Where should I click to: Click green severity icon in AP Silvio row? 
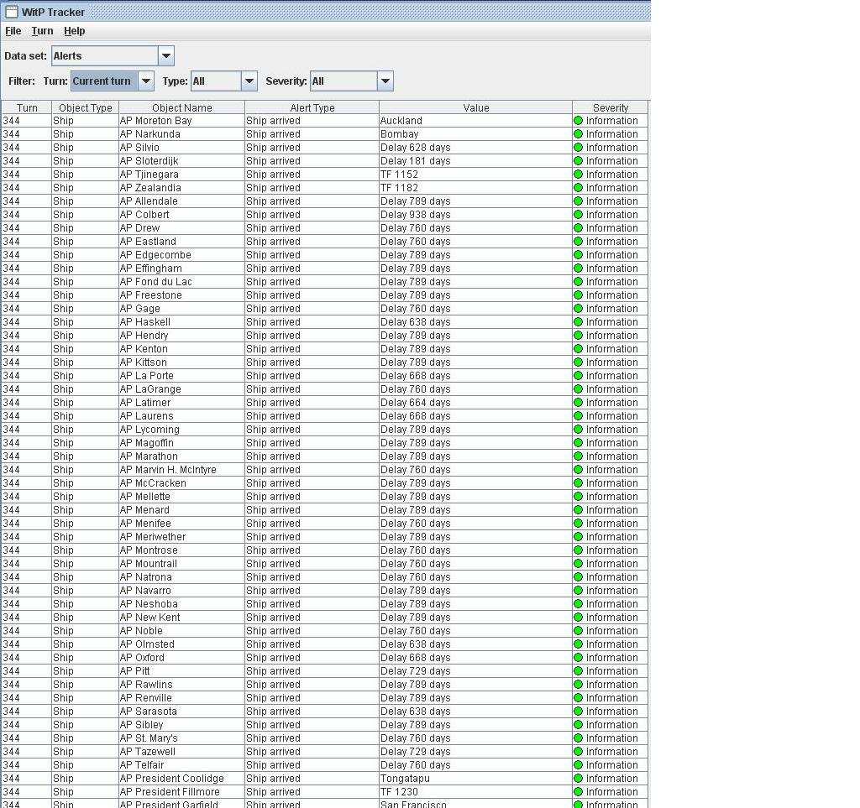(x=578, y=148)
